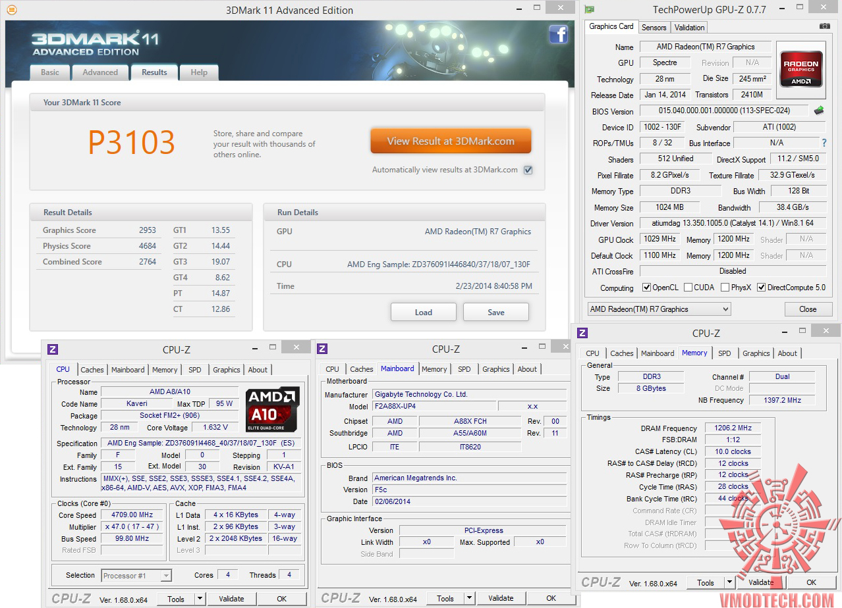Click the GPU-Z Name field AMD Radeon R7 Graphics
The width and height of the screenshot is (842, 608).
(x=706, y=47)
